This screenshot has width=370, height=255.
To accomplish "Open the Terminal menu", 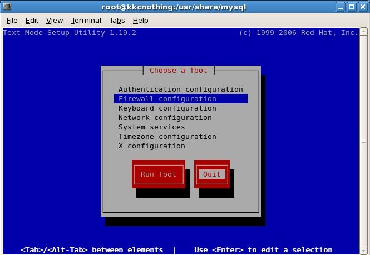I will (86, 21).
